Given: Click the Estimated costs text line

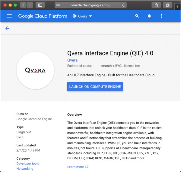Looking at the screenshot, I should (x=103, y=66).
